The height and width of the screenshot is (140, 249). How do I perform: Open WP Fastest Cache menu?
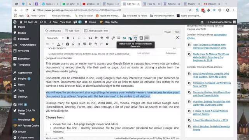pyautogui.click(x=26, y=126)
